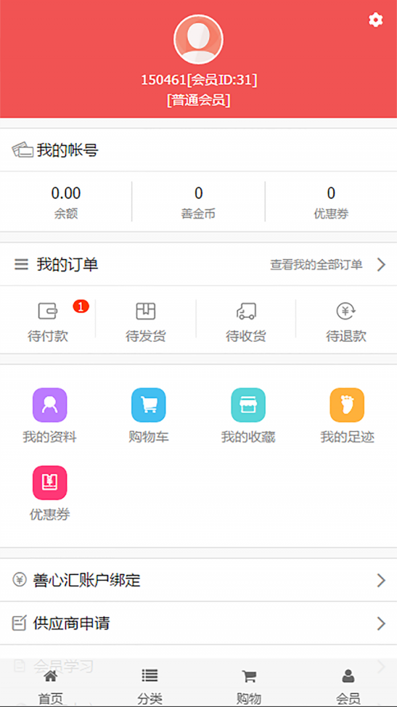Open the 待发货 awaiting shipment orders

(x=146, y=321)
